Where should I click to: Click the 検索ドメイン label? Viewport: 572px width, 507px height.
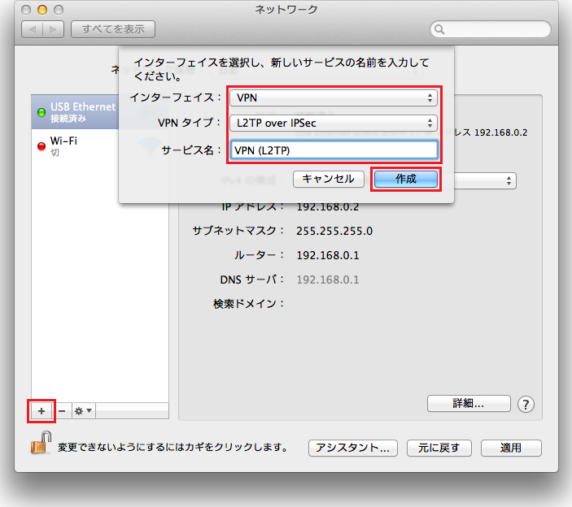[248, 304]
